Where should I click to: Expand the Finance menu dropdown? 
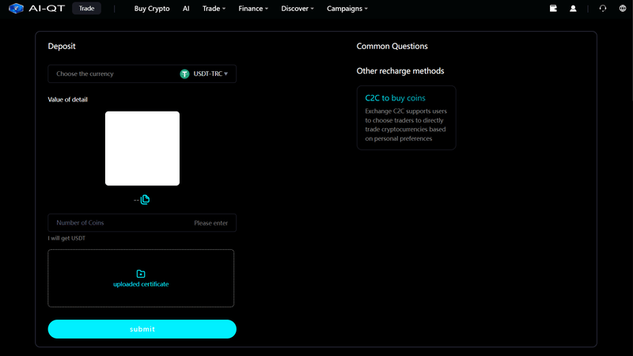[253, 9]
